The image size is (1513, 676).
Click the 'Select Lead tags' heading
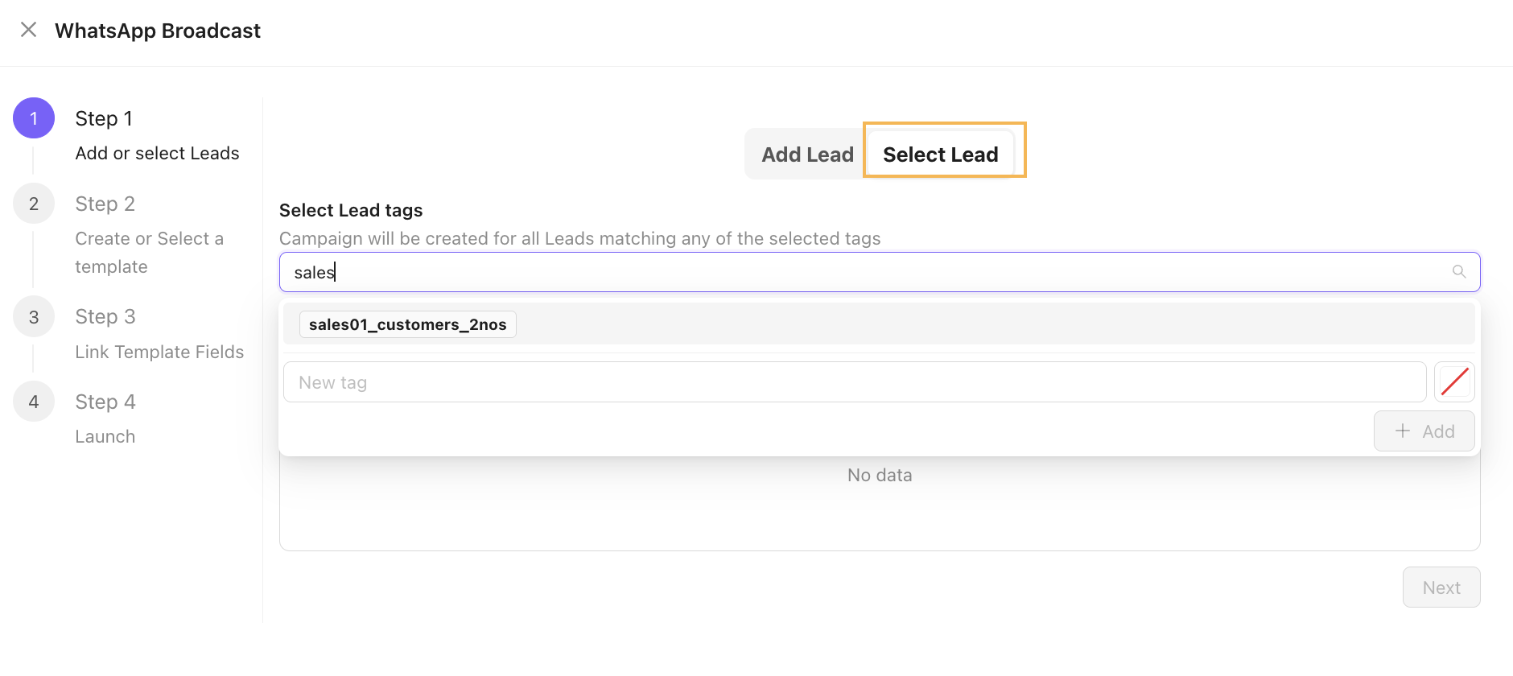tap(351, 210)
